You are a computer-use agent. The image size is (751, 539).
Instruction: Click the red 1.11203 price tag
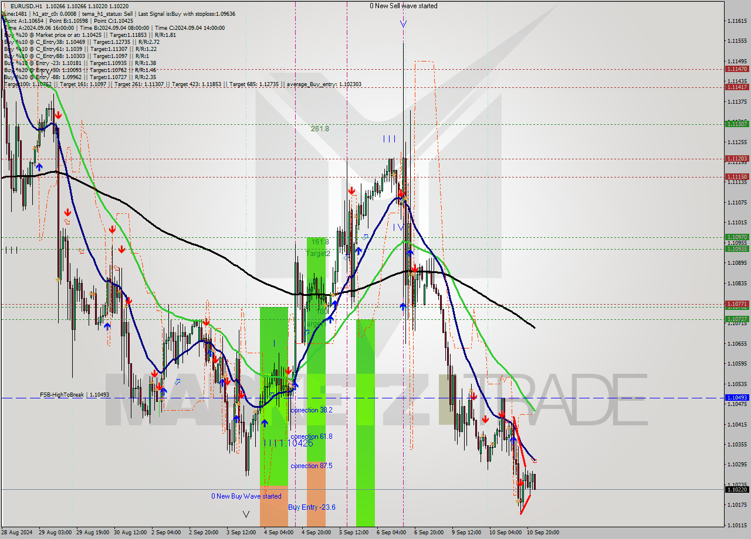pyautogui.click(x=737, y=158)
